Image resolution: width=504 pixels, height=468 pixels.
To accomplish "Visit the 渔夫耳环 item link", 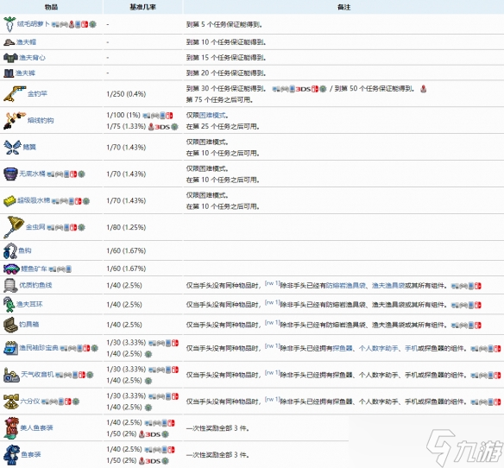I will pos(29,304).
